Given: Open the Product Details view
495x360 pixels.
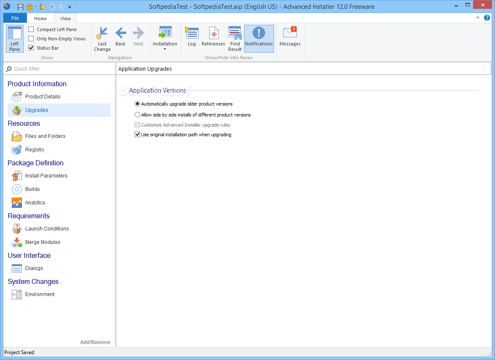Looking at the screenshot, I should coord(59,97).
